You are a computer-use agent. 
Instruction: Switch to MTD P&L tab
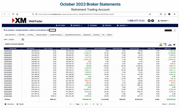click(21, 35)
